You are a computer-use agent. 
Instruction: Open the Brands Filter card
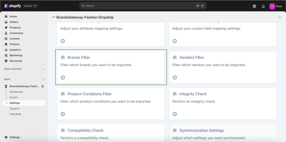point(111,67)
